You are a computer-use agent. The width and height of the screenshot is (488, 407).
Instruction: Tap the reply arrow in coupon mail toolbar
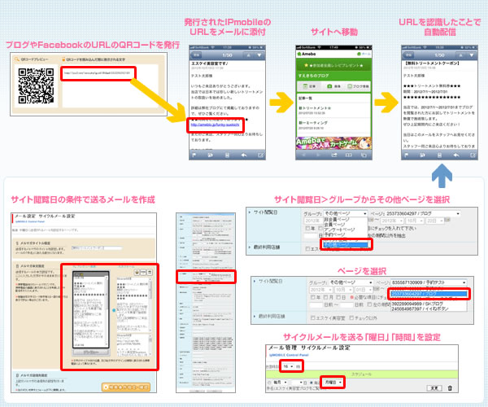tap(456, 155)
